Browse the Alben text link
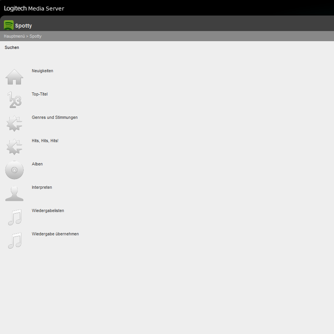Viewport: 334px width, 334px height. click(37, 164)
